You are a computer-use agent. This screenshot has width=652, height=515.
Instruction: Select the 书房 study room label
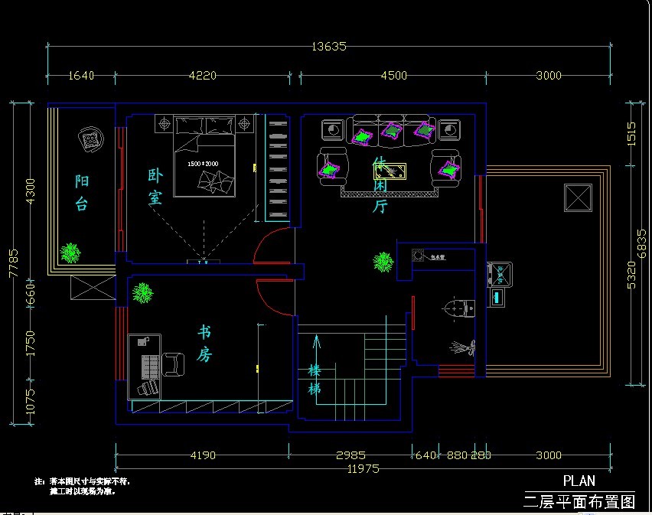tap(204, 344)
